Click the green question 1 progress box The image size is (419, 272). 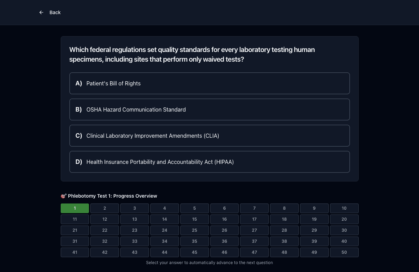(x=75, y=208)
